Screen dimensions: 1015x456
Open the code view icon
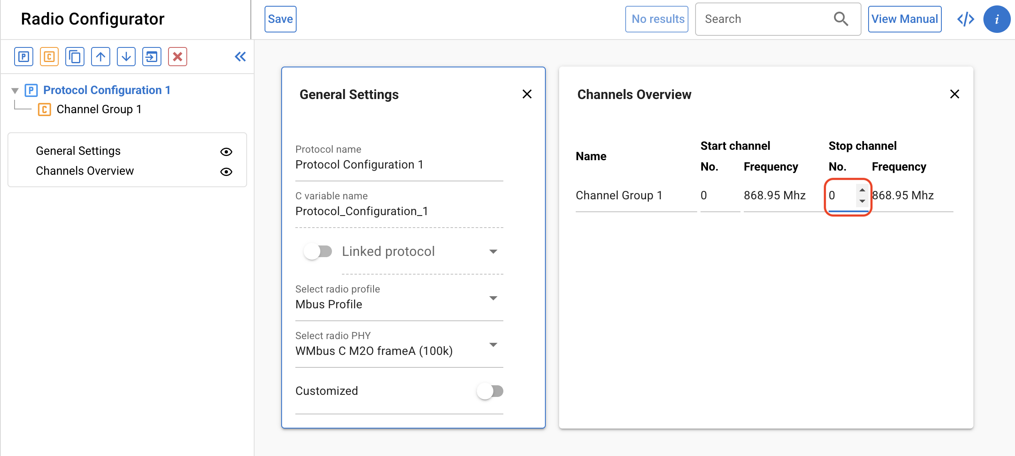[966, 19]
